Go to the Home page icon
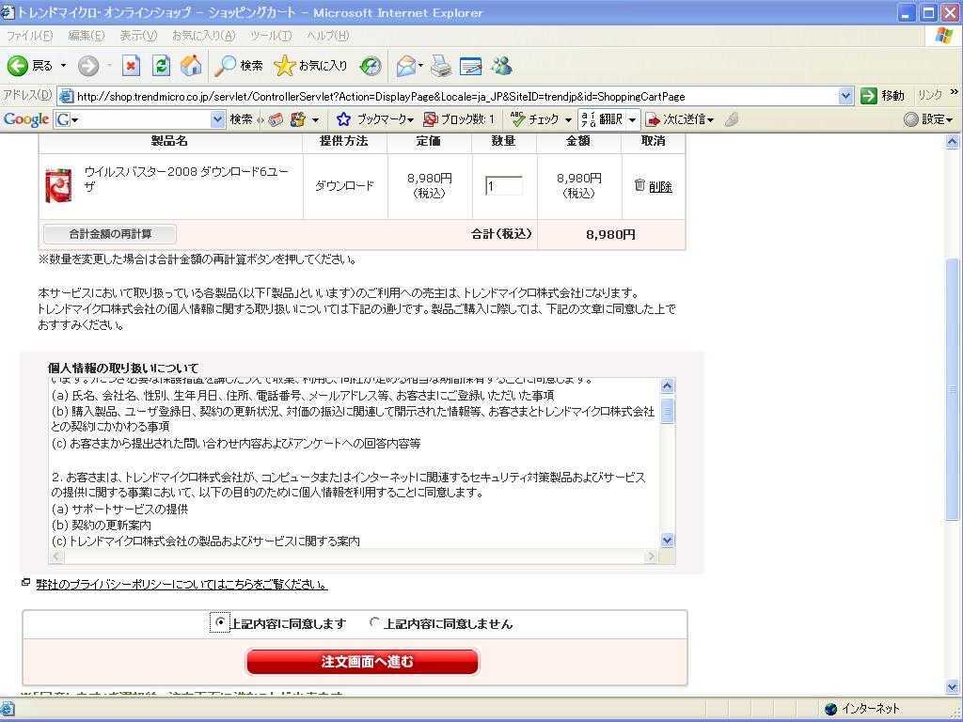The width and height of the screenshot is (963, 722). [x=191, y=66]
